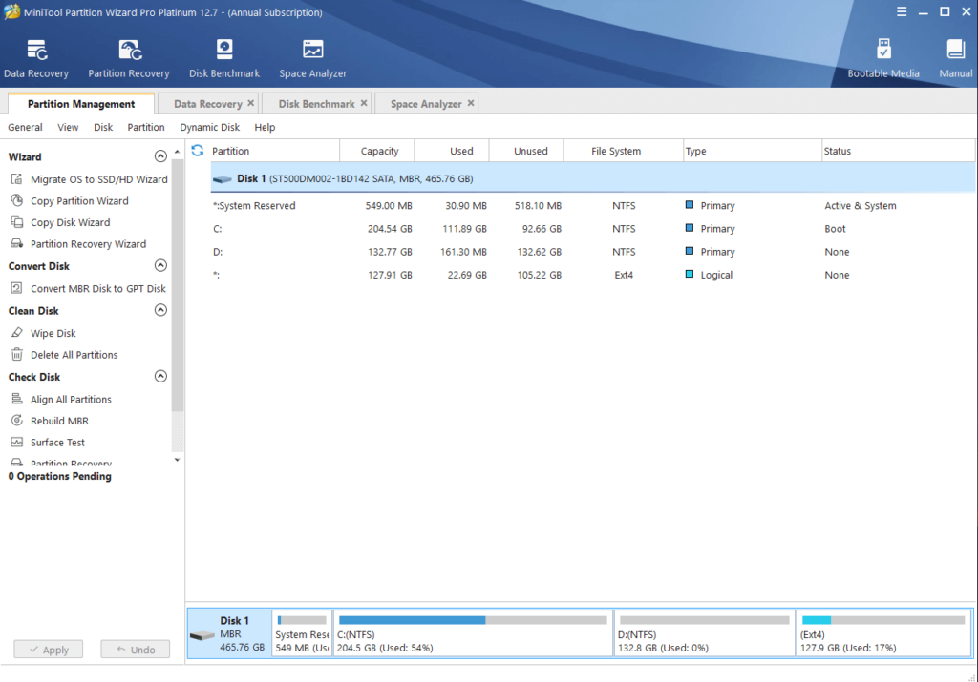
Task: Open the View menu
Action: tap(68, 127)
